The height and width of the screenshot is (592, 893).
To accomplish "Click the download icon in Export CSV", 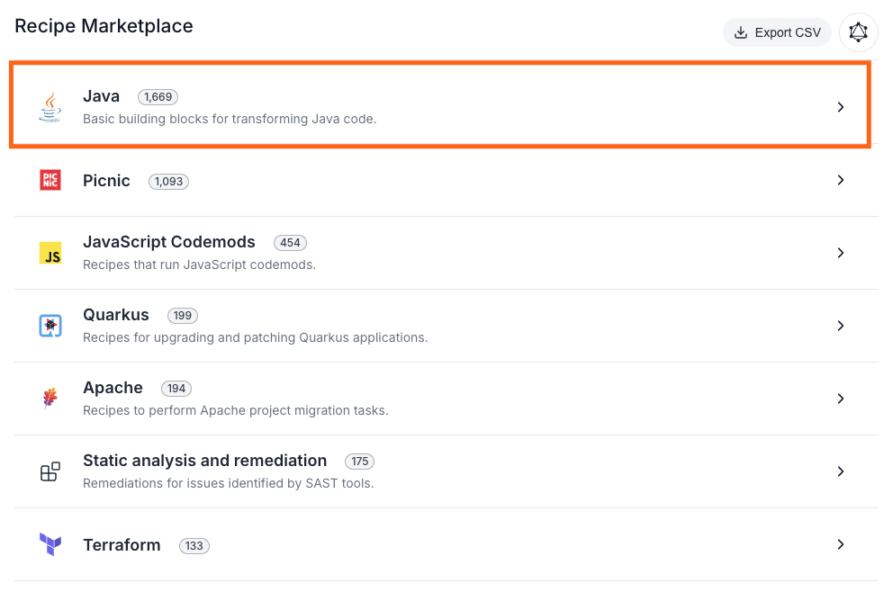I will 740,32.
